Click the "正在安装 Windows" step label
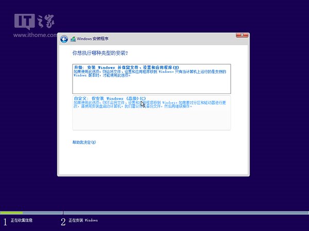This screenshot has height=231, width=309. pyautogui.click(x=83, y=221)
